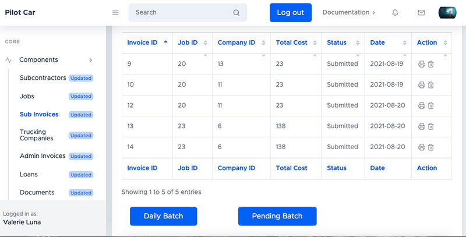Delete invoice 14 with trash icon

click(x=431, y=147)
